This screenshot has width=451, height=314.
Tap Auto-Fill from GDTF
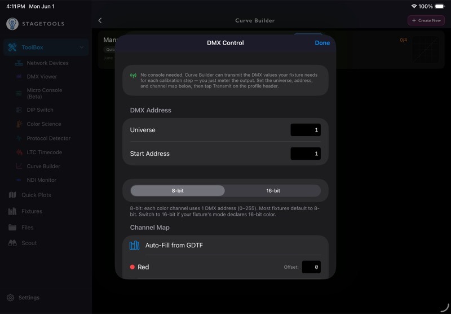click(225, 245)
